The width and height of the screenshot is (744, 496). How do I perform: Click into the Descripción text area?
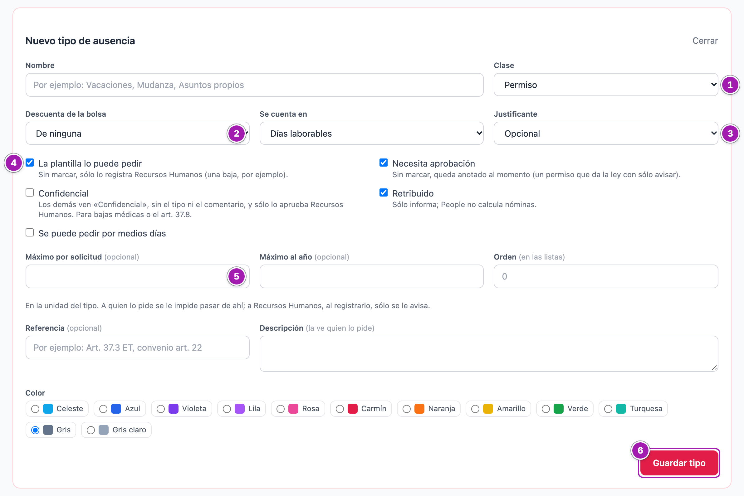tap(489, 354)
